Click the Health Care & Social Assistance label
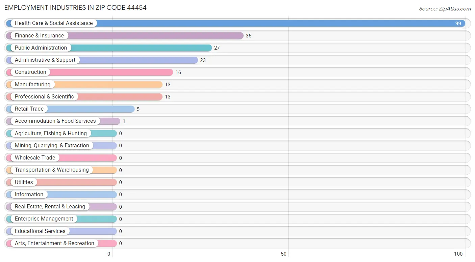The height and width of the screenshot is (262, 475). pyautogui.click(x=54, y=23)
